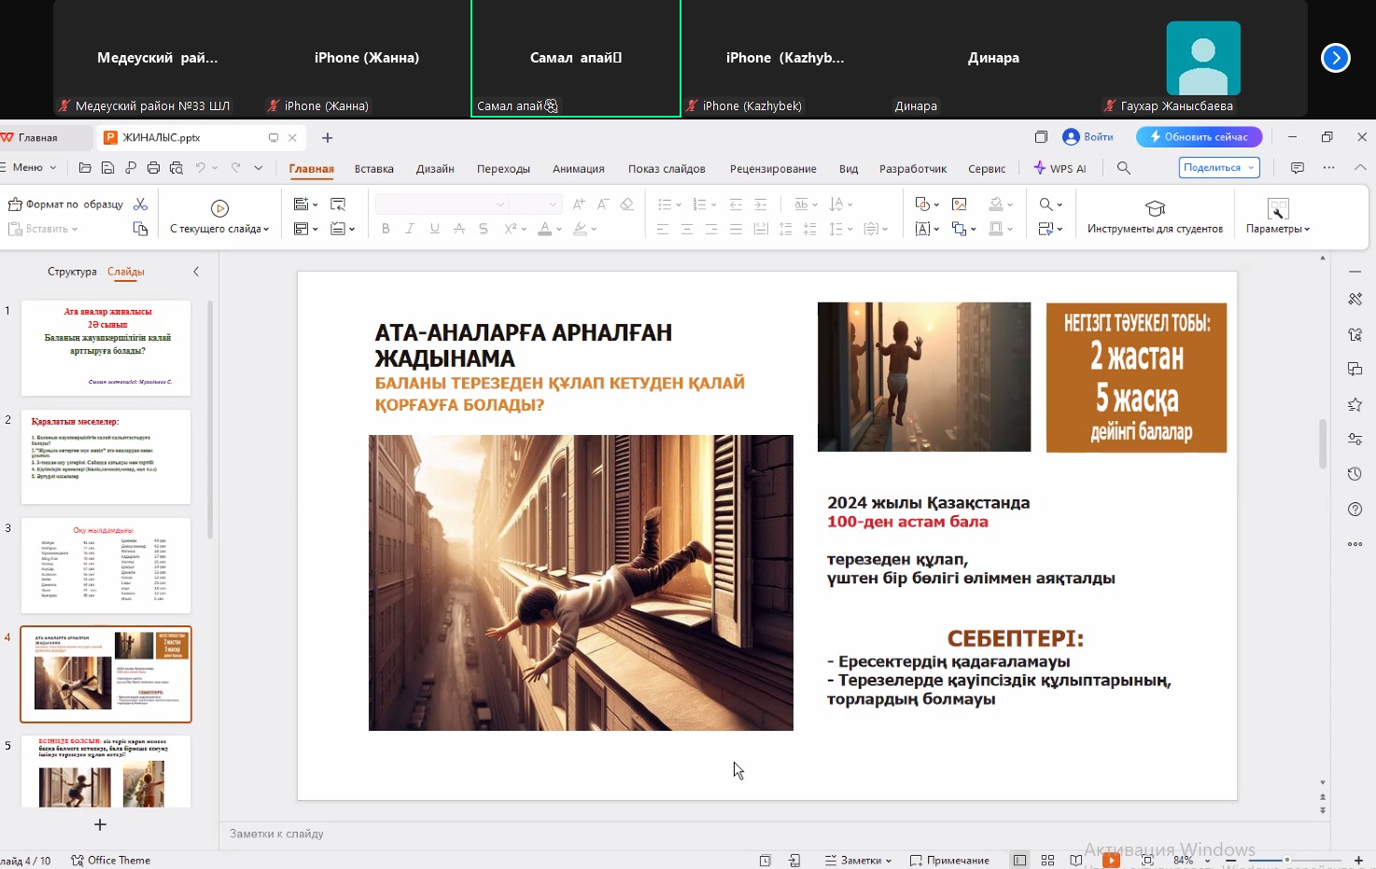Expand the Параметры dropdown
The width and height of the screenshot is (1376, 869).
pyautogui.click(x=1277, y=229)
